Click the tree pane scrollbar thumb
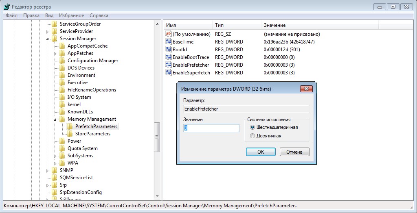This screenshot has width=417, height=213. point(157,137)
